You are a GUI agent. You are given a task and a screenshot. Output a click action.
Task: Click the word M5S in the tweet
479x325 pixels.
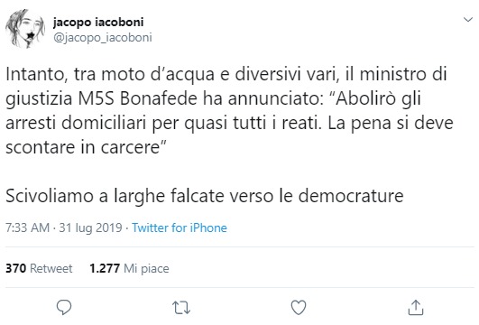97,98
